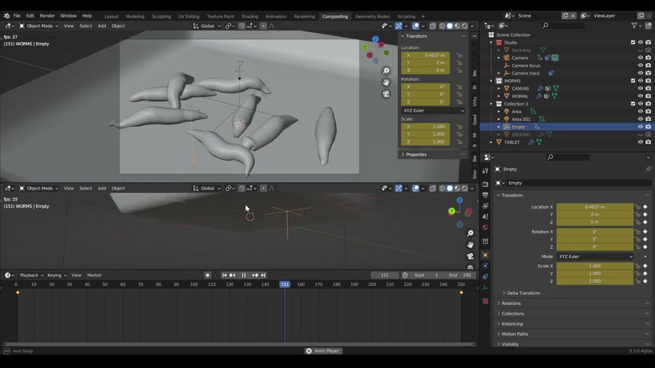Toggle lock on Location X in sidebar
This screenshot has width=655, height=368.
(460, 55)
